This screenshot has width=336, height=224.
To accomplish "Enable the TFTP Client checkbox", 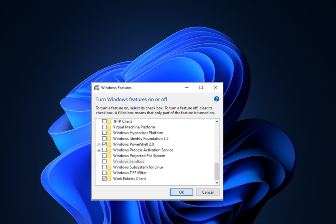I will tap(104, 121).
